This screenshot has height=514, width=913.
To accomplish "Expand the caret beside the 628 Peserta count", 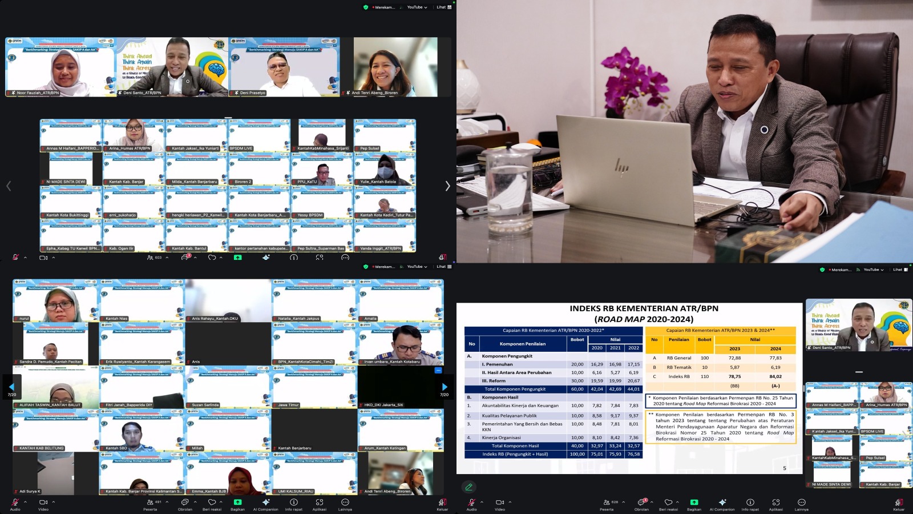I will coord(623,502).
